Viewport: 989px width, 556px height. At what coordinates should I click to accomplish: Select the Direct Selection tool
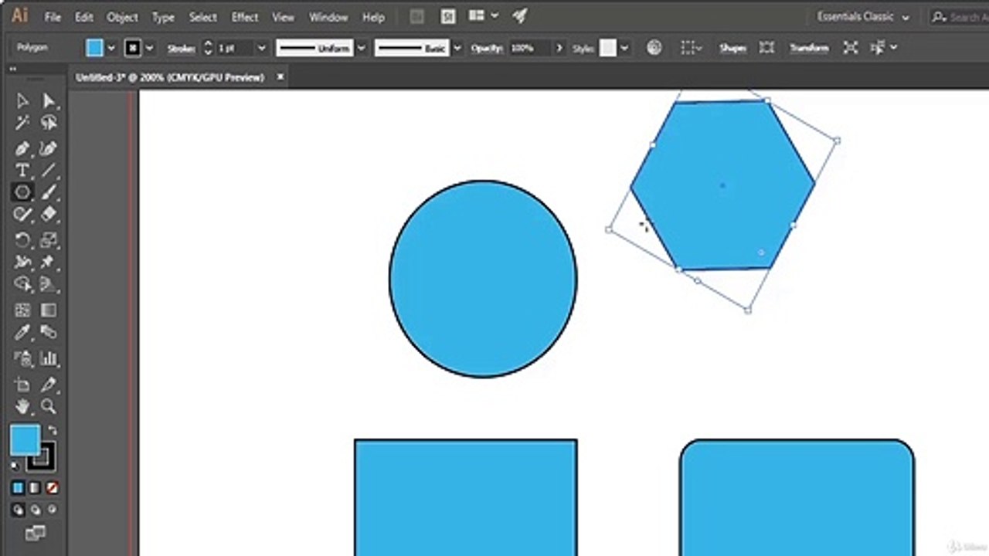point(49,101)
